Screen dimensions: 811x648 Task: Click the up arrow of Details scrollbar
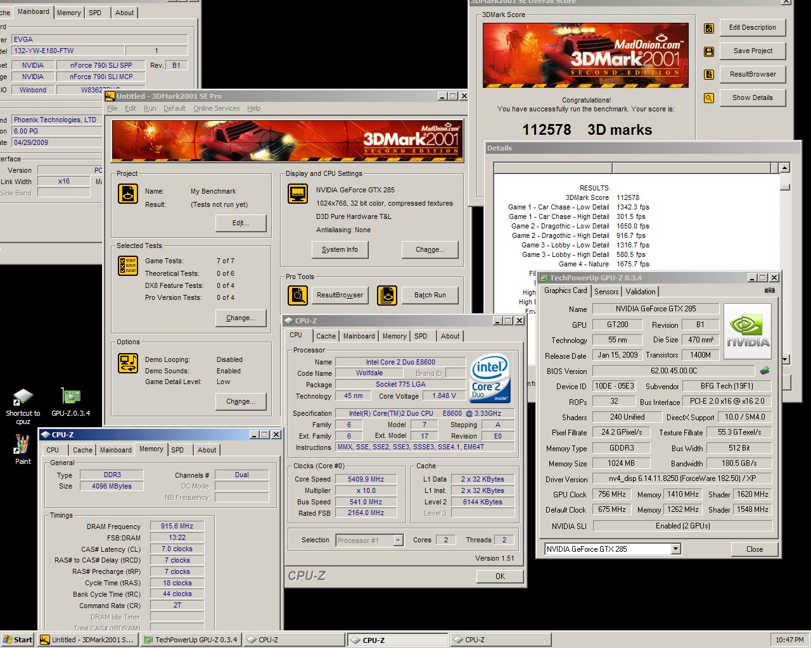tap(784, 168)
